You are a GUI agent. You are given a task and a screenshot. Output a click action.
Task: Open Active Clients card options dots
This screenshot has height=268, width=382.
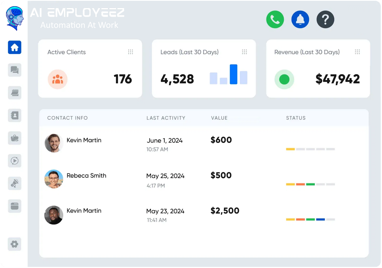pos(130,52)
